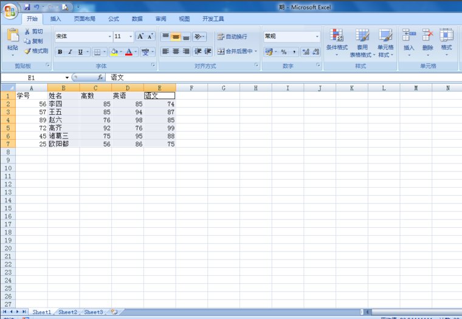Increase indent in alignment group
Screen dimensions: 462x319
click(207, 52)
